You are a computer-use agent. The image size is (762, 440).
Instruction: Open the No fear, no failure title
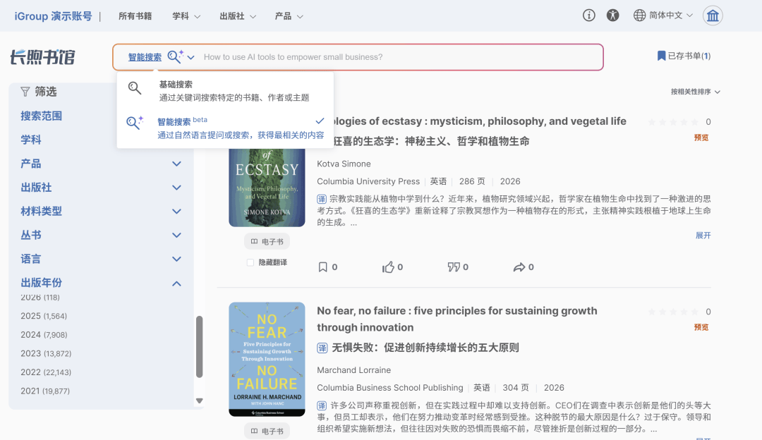[x=456, y=319]
